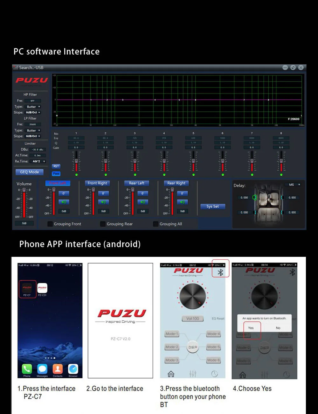Open the LP Filter Type dropdown
Image resolution: width=318 pixels, height=414 pixels.
point(33,130)
